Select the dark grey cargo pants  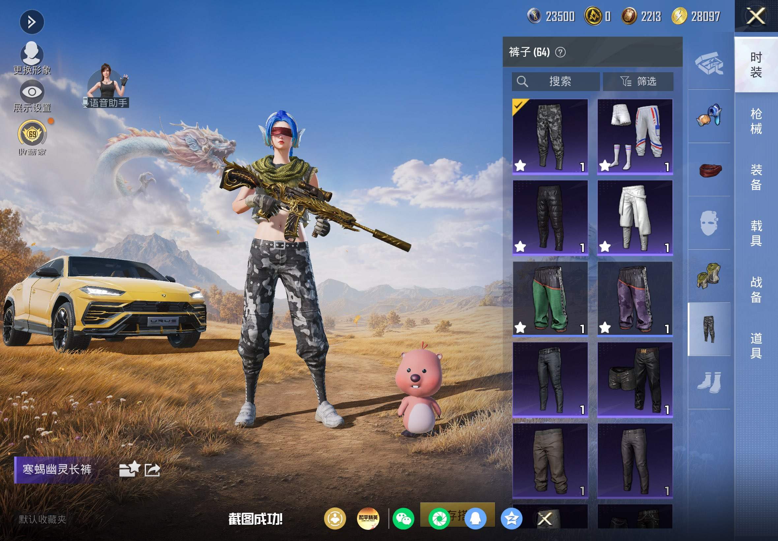coord(635,461)
